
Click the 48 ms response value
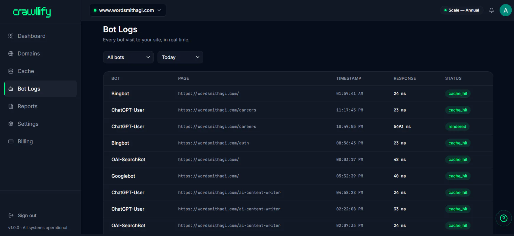(x=400, y=160)
